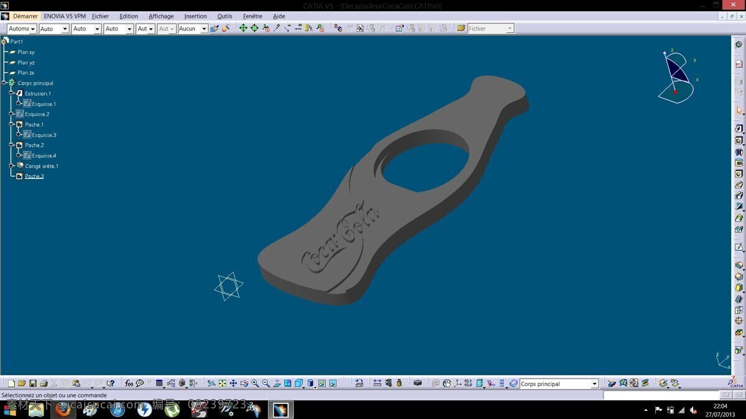Image resolution: width=746 pixels, height=419 pixels.
Task: Open the Insertion menu
Action: (196, 16)
